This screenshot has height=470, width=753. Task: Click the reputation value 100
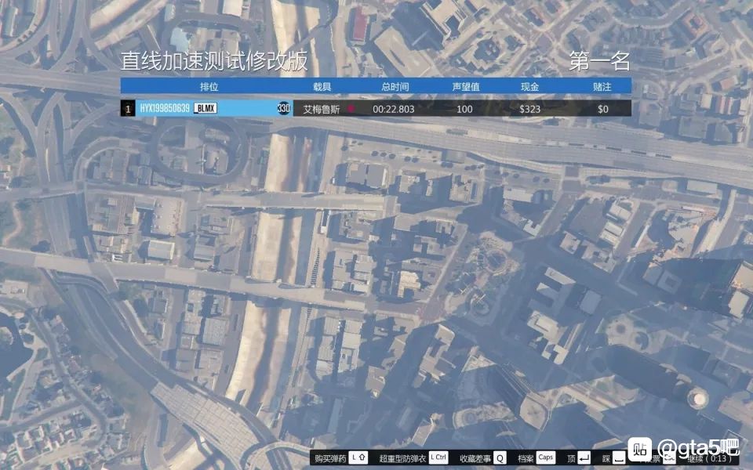tap(464, 110)
